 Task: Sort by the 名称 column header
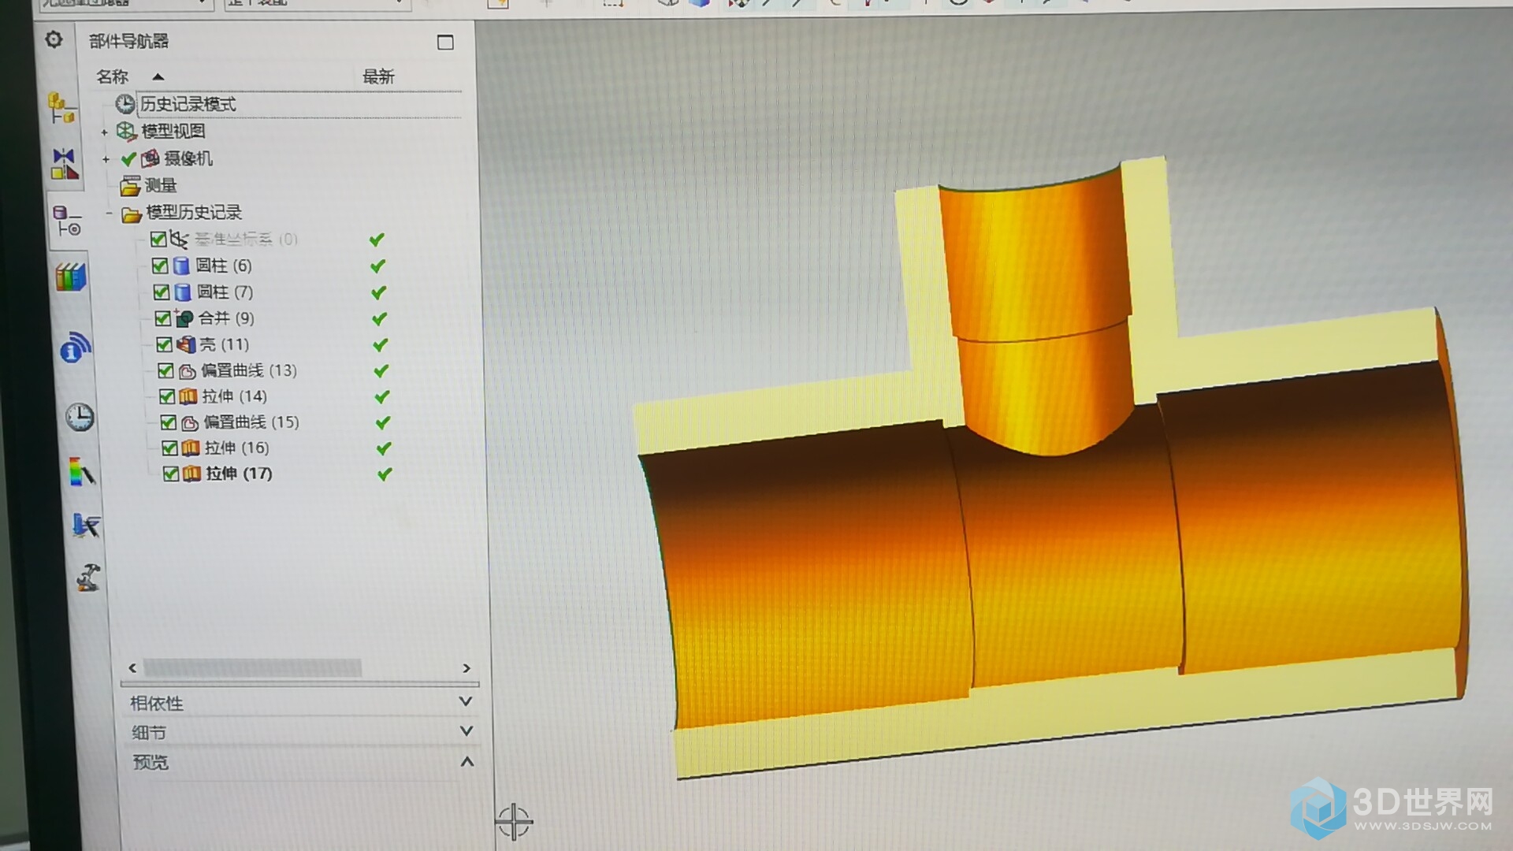tap(112, 76)
